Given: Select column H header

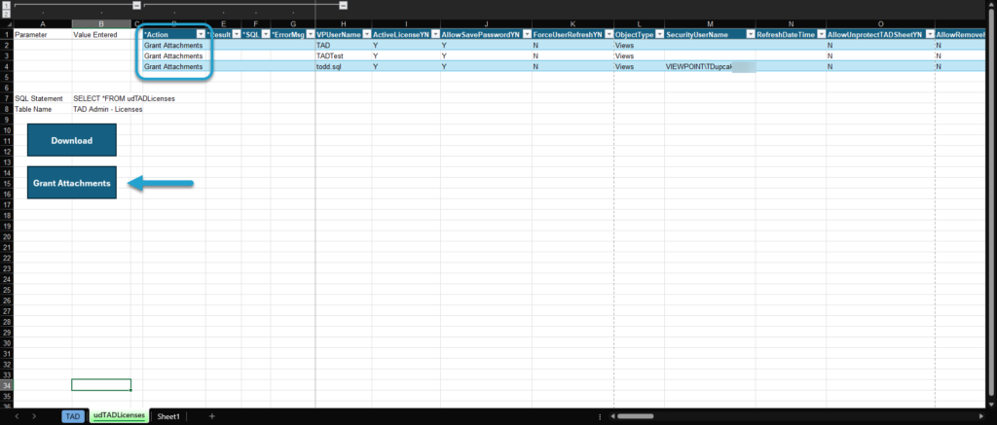Looking at the screenshot, I should pos(344,24).
